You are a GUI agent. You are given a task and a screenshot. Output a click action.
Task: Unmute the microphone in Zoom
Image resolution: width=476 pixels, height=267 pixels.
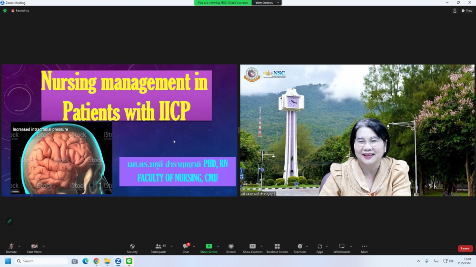[x=10, y=247]
